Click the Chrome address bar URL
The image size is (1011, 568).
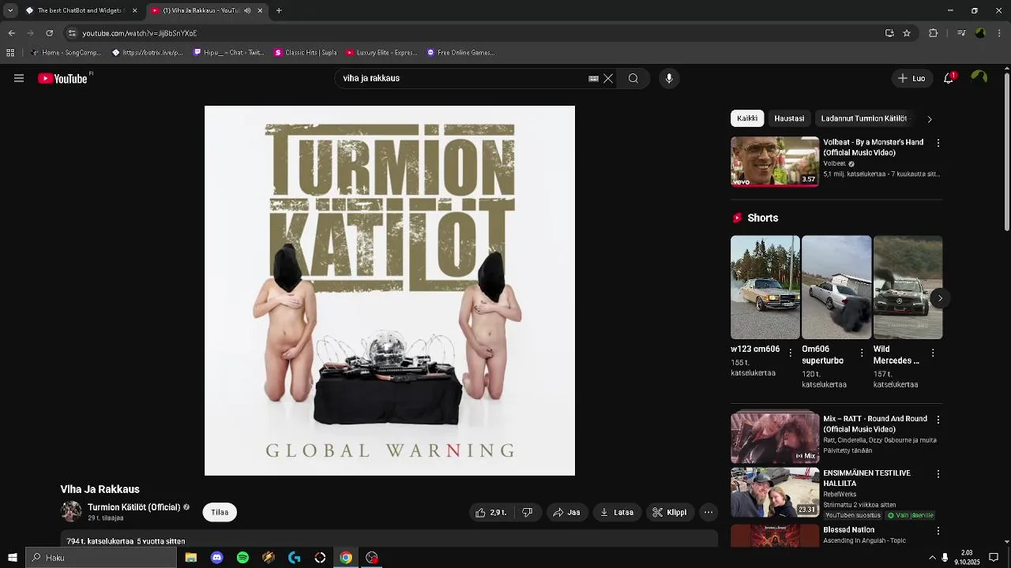140,33
